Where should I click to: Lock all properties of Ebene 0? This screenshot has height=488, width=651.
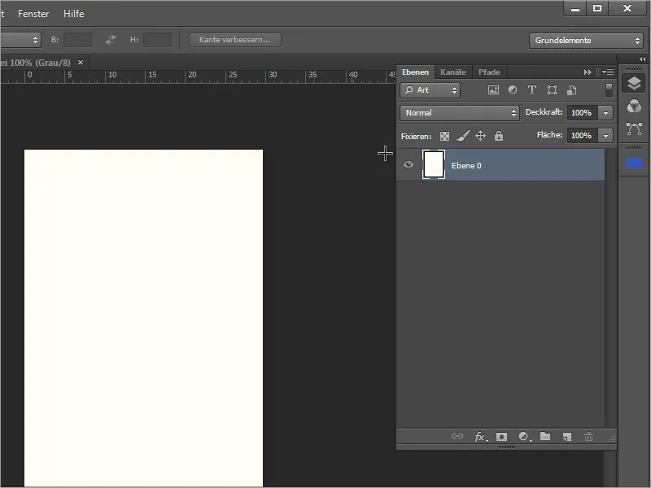click(x=498, y=135)
